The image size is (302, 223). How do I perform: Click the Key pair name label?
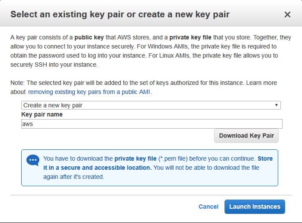[42, 114]
